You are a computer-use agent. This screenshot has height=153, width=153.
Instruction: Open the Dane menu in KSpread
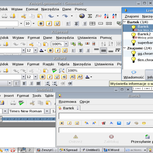48,38
